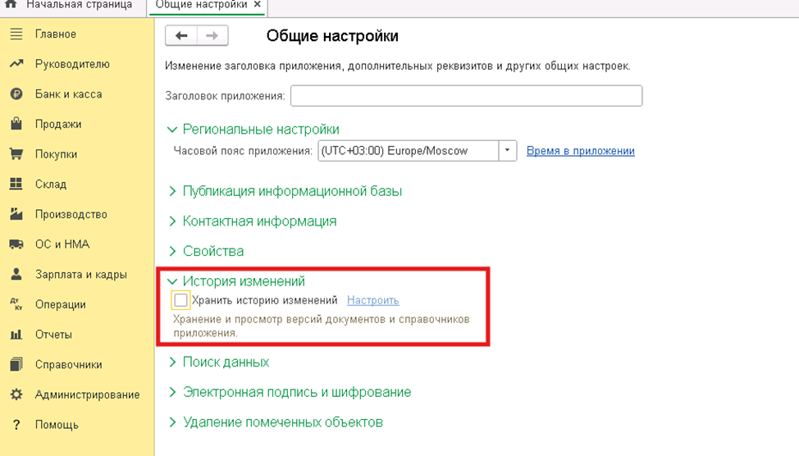Collapse the Региональные настройки section
The height and width of the screenshot is (456, 799).
tap(172, 130)
